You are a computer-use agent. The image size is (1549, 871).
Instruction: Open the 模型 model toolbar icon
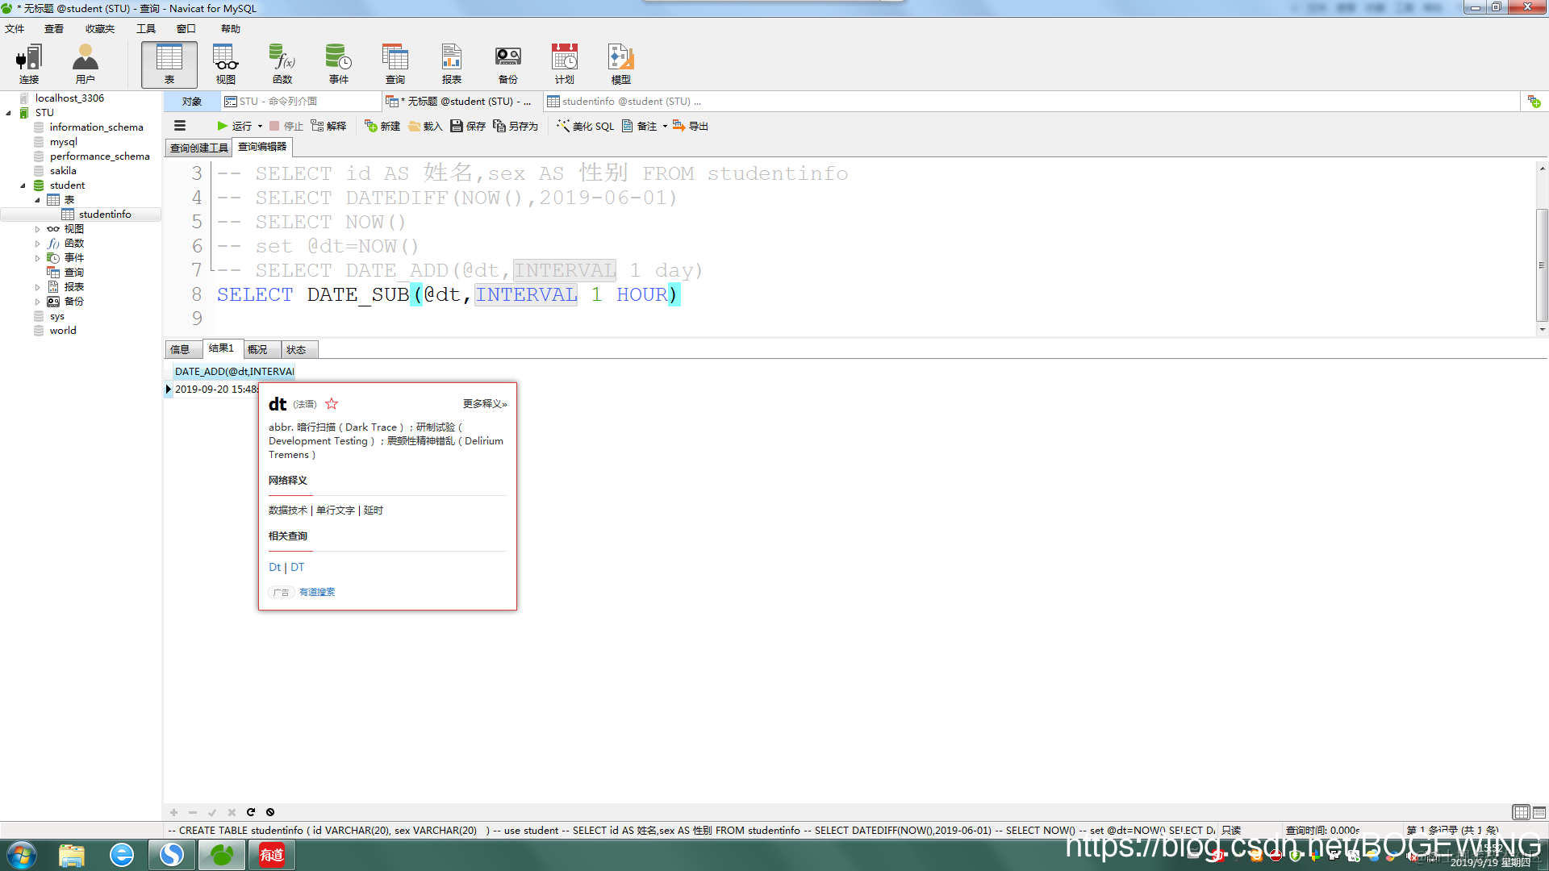pos(620,64)
